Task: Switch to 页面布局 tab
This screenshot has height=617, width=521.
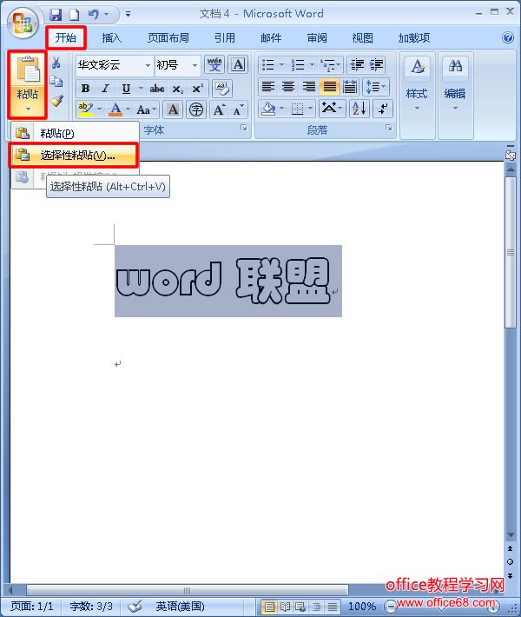Action: (x=168, y=37)
